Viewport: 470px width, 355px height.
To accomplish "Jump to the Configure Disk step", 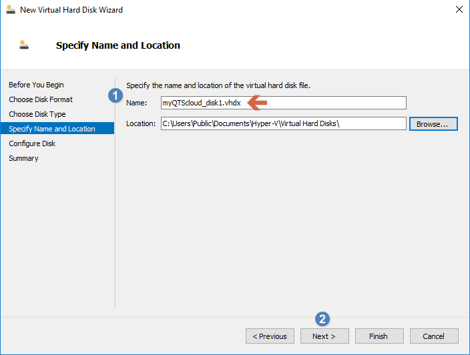I will [32, 143].
